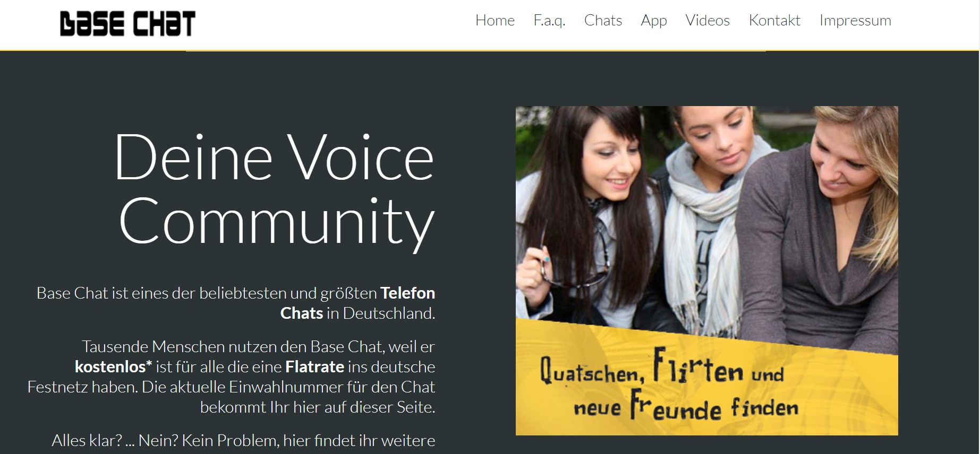Click the bold Flatrate word

pyautogui.click(x=315, y=366)
